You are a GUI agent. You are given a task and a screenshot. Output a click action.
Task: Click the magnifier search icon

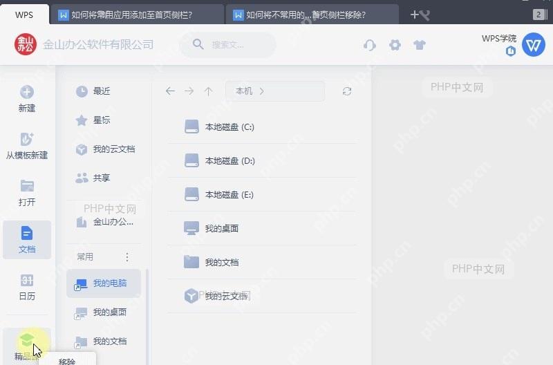[198, 44]
